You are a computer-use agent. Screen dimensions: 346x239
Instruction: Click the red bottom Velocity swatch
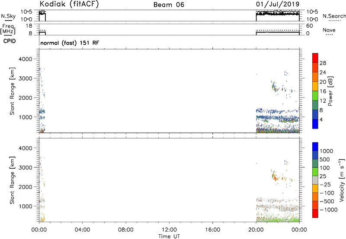pos(315,214)
